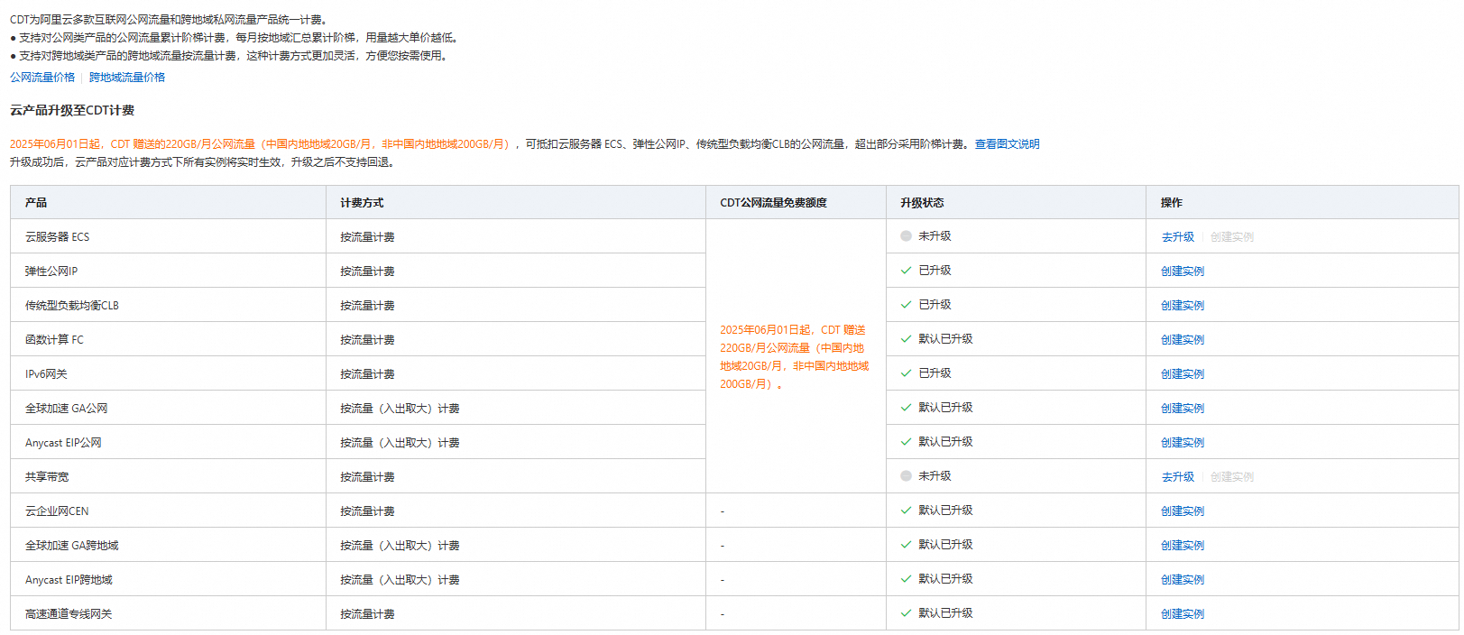Select the IPv6网关 product cell

(x=168, y=374)
